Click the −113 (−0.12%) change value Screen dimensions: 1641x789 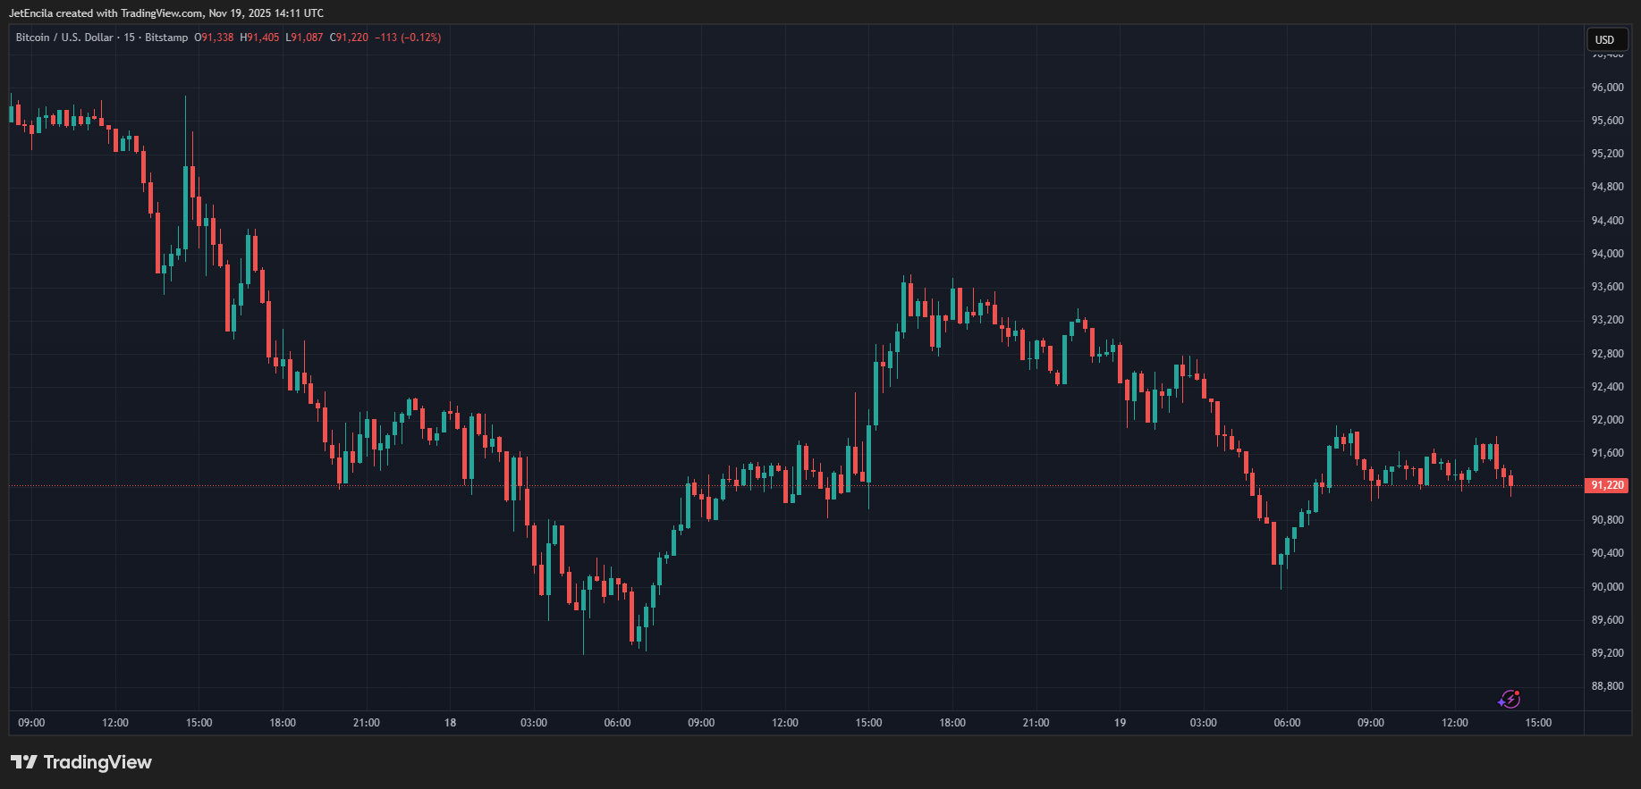pos(408,38)
